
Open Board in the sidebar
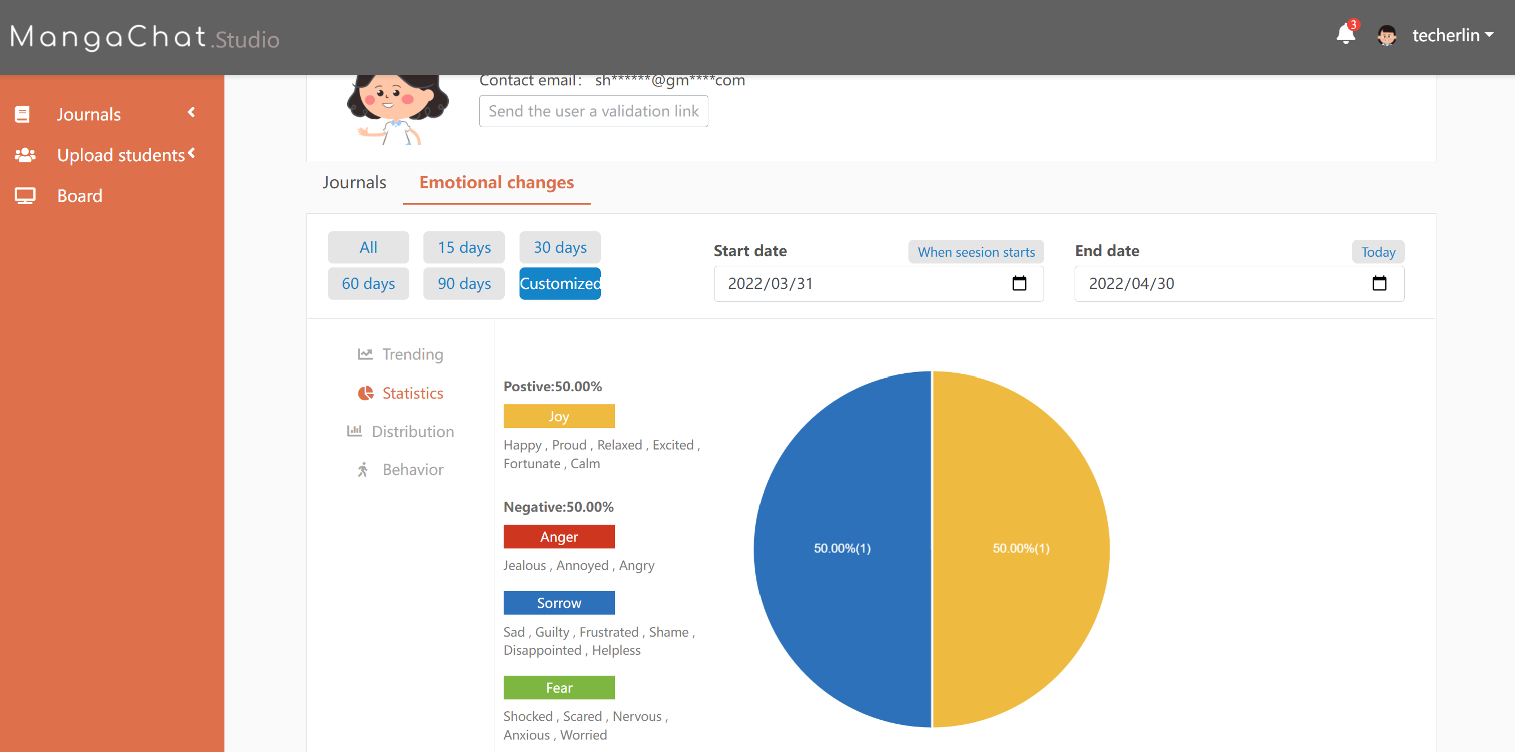coord(79,196)
